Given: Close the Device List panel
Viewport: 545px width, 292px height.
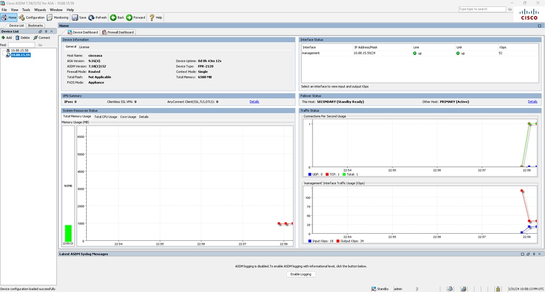Looking at the screenshot, I should click(x=51, y=31).
